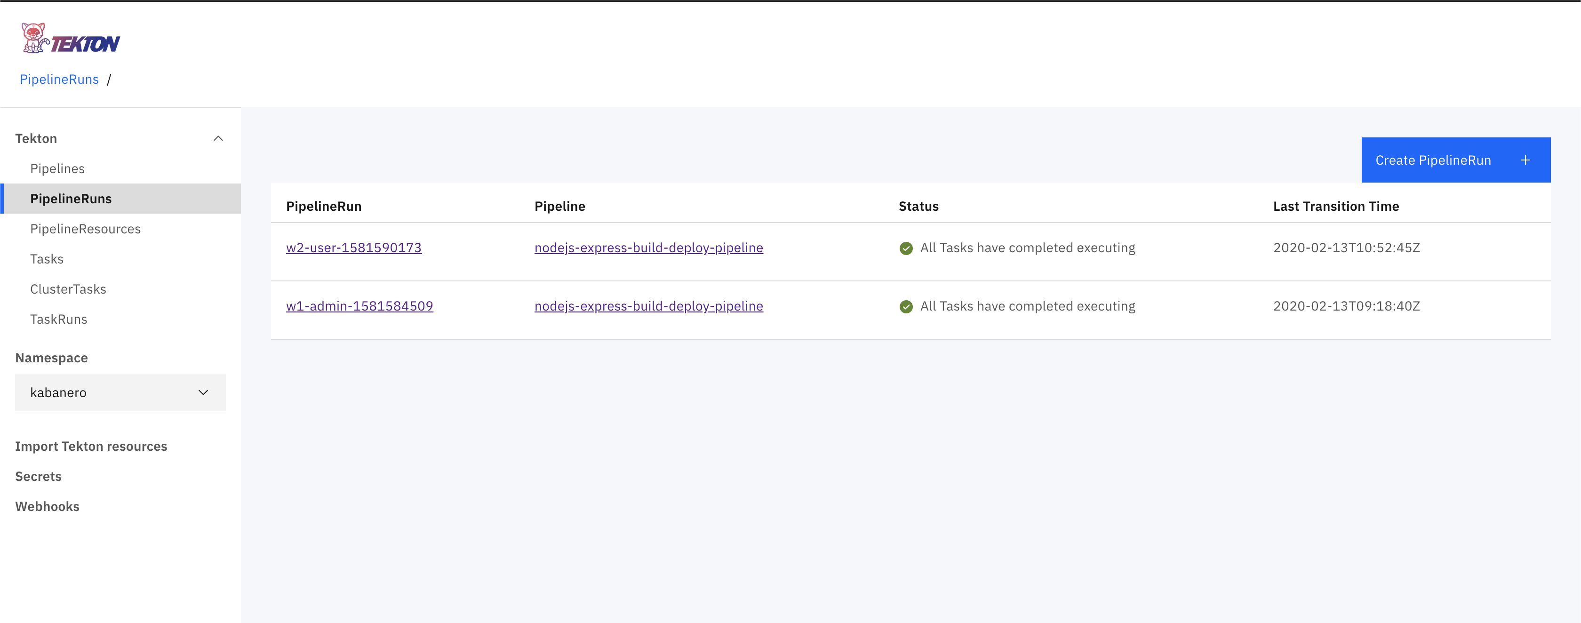Open pipeline run w1-admin-1581584509
Image resolution: width=1581 pixels, height=623 pixels.
pos(359,306)
